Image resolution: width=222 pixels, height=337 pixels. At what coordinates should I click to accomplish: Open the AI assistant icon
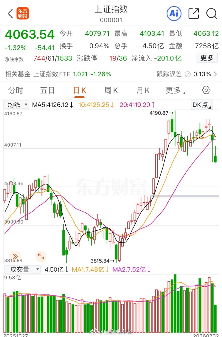click(174, 14)
